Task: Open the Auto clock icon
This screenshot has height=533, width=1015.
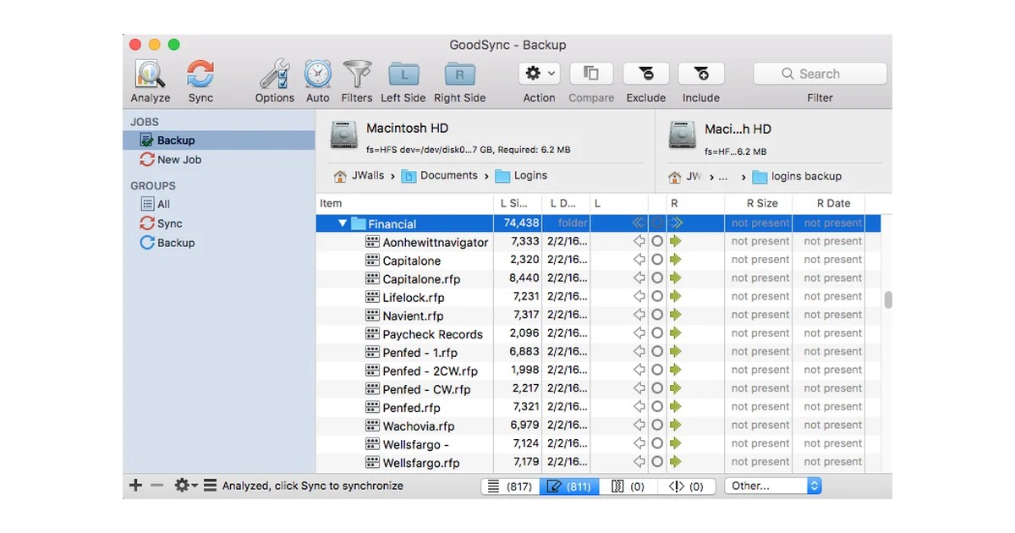Action: click(318, 74)
